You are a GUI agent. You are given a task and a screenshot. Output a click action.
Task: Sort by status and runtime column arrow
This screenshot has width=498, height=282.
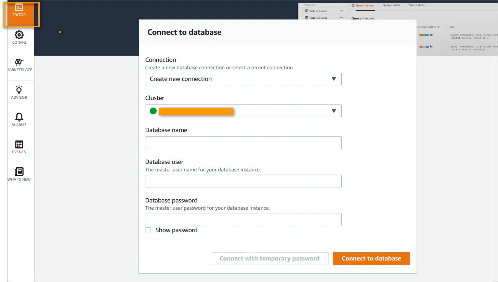(x=439, y=27)
